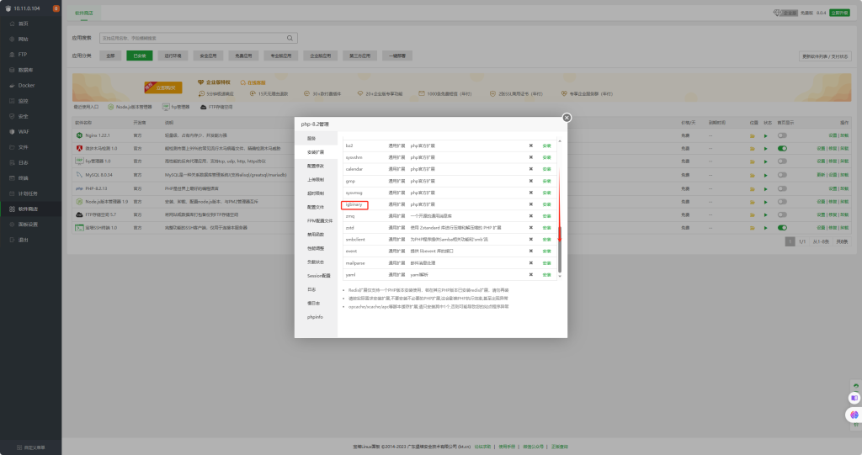Open Docker in the left sidebar
This screenshot has height=455, width=862.
pos(31,86)
